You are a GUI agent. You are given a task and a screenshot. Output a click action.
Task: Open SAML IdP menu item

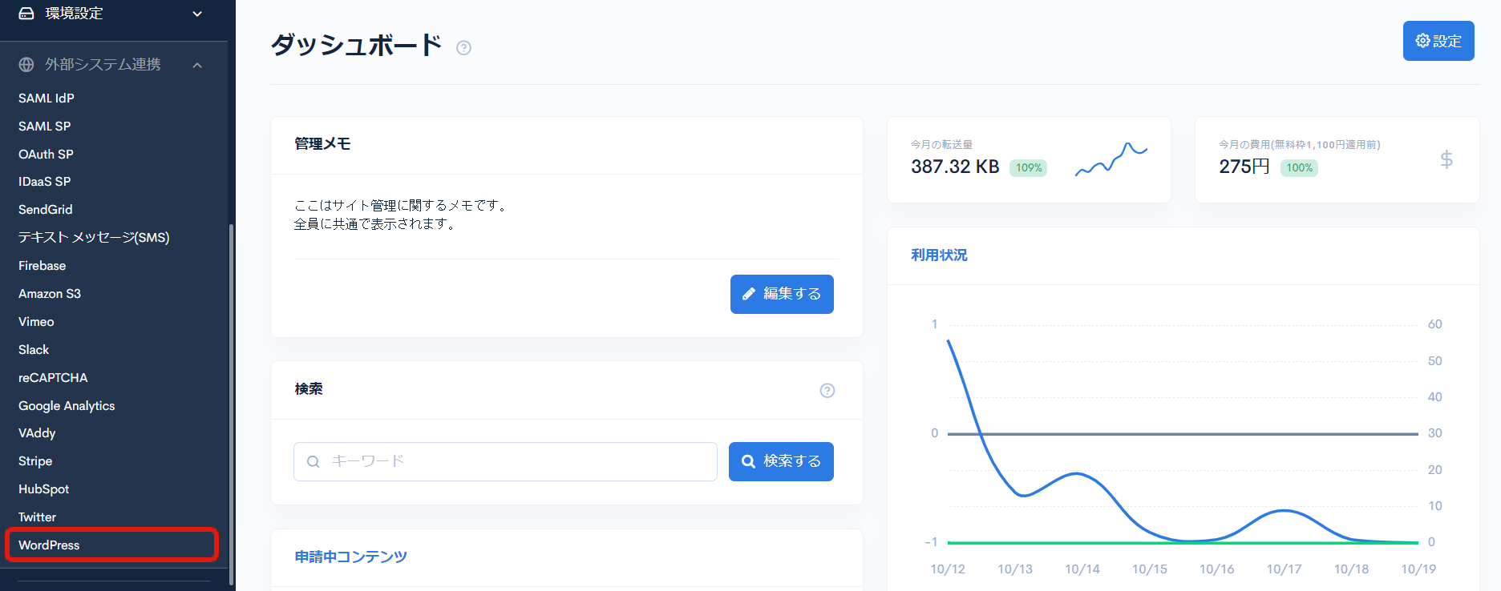(x=47, y=98)
